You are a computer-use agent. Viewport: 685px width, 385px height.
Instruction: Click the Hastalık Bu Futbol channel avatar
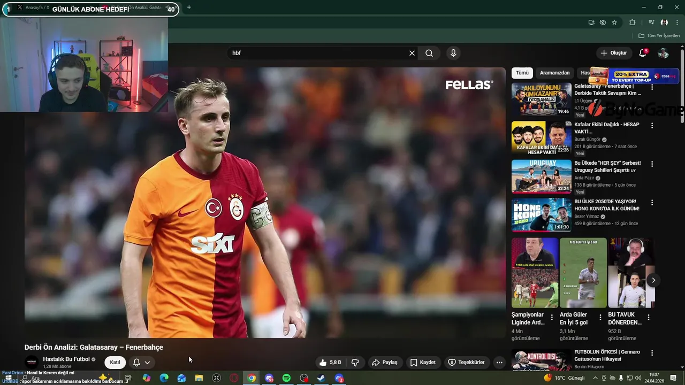32,362
